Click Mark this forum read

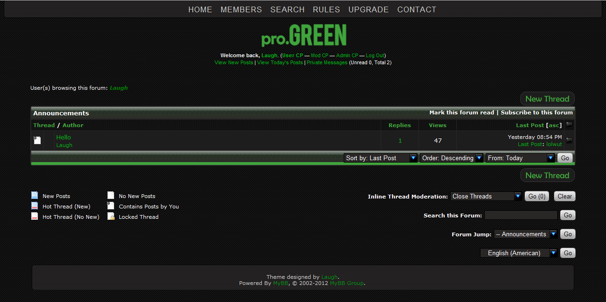click(x=462, y=112)
